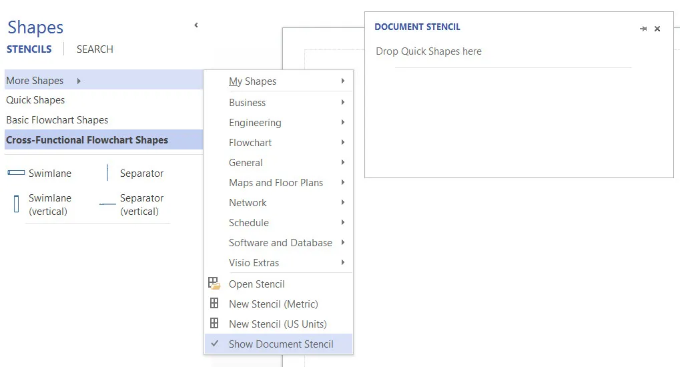Toggle Show Document Stencil checkmark
Viewport: 680px width, 367px height.
click(215, 343)
